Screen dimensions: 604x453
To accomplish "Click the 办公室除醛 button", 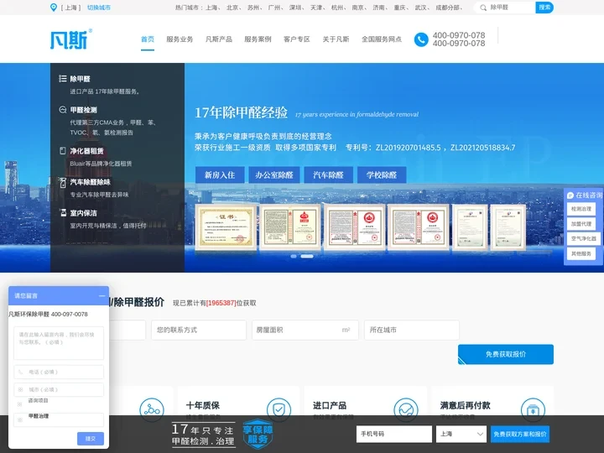I will [x=273, y=174].
